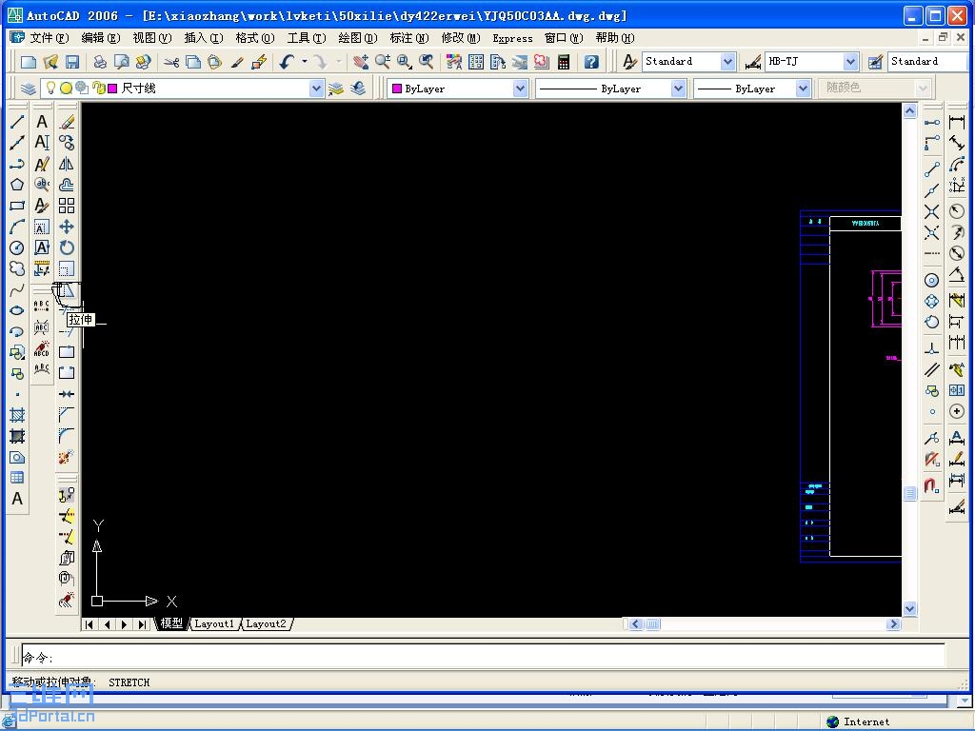The height and width of the screenshot is (731, 975).
Task: Activate the Erase modify tool
Action: coord(67,122)
